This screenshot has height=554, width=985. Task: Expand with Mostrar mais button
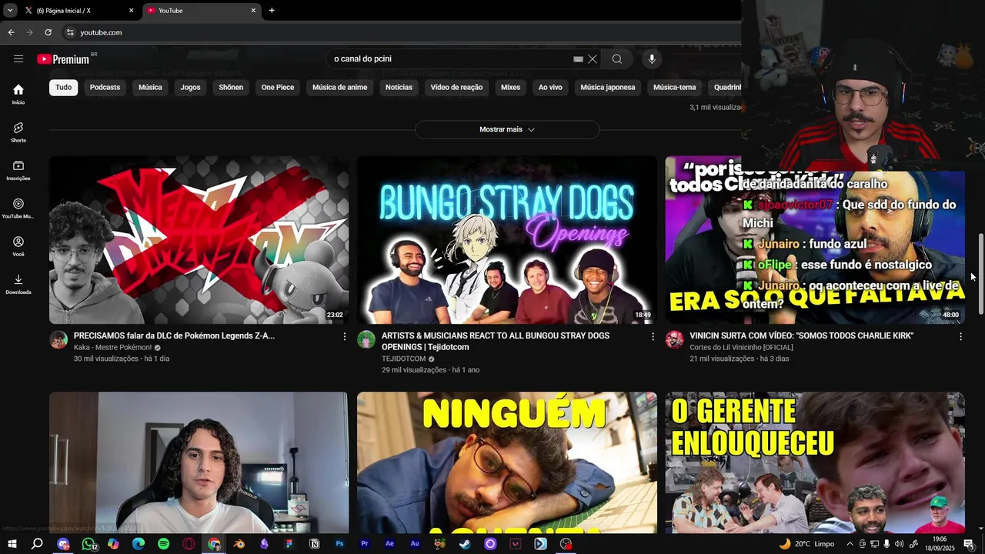click(507, 129)
